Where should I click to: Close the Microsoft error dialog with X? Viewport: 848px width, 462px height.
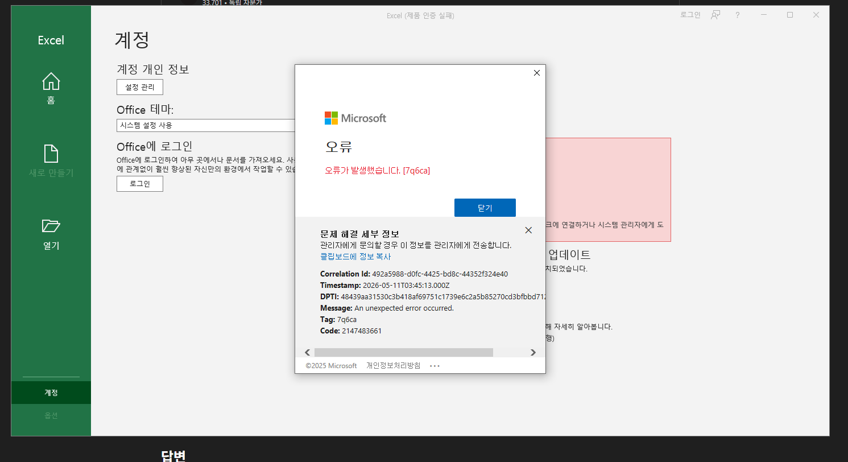[x=536, y=73]
